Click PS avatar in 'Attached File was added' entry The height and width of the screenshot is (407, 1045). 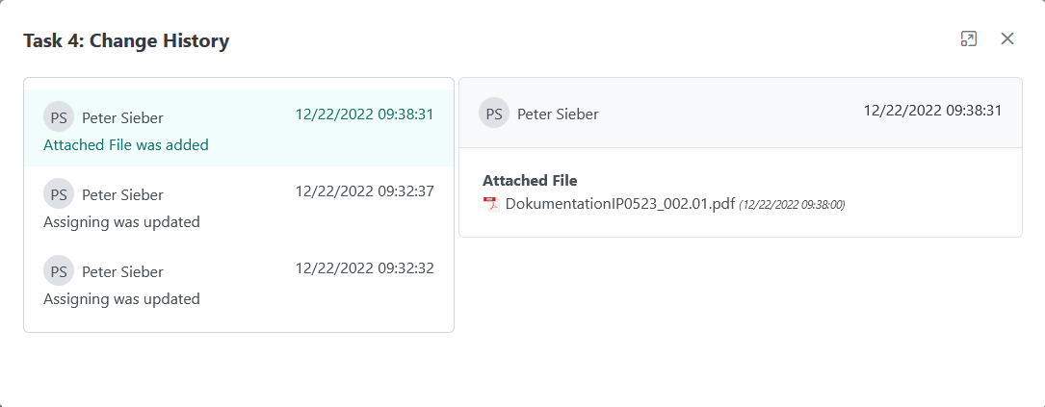tap(59, 117)
